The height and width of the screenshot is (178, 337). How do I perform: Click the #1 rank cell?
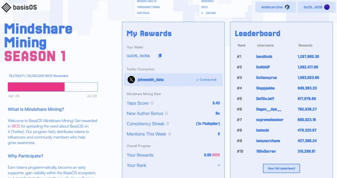point(239,57)
